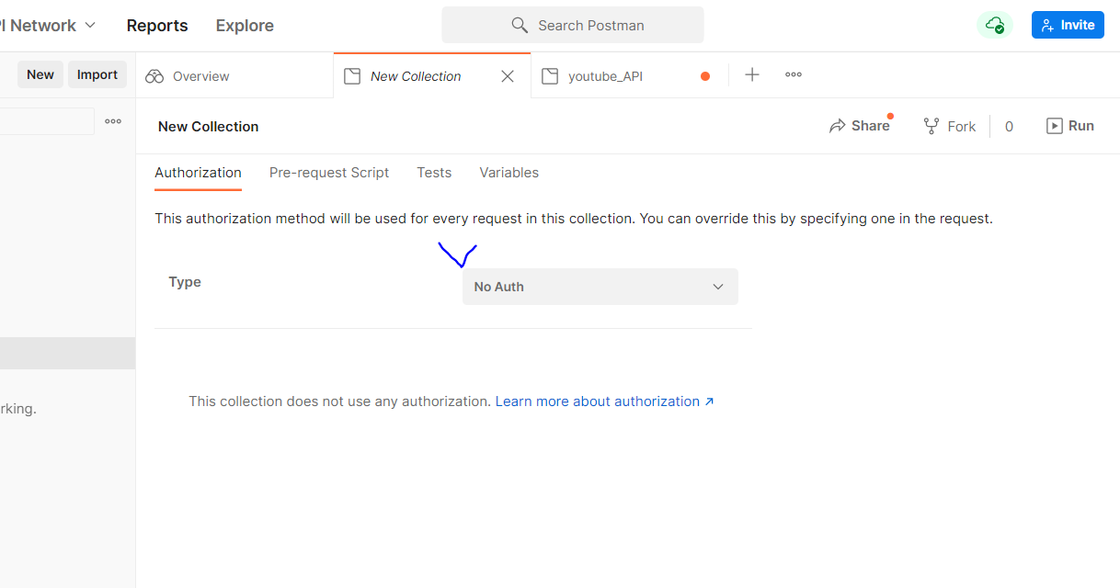
Task: Click the Search Postman field
Action: click(x=573, y=25)
